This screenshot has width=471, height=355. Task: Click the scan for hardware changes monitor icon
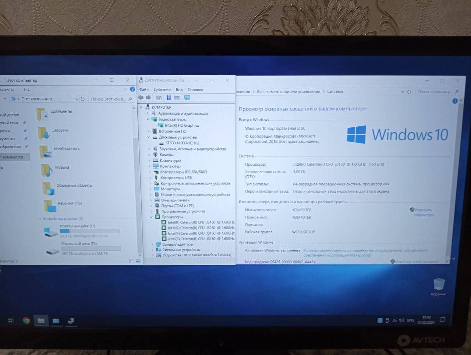[187, 98]
